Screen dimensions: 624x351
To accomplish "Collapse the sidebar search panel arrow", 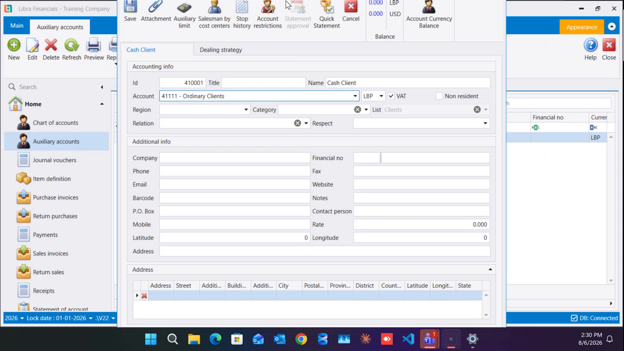I will [x=102, y=87].
